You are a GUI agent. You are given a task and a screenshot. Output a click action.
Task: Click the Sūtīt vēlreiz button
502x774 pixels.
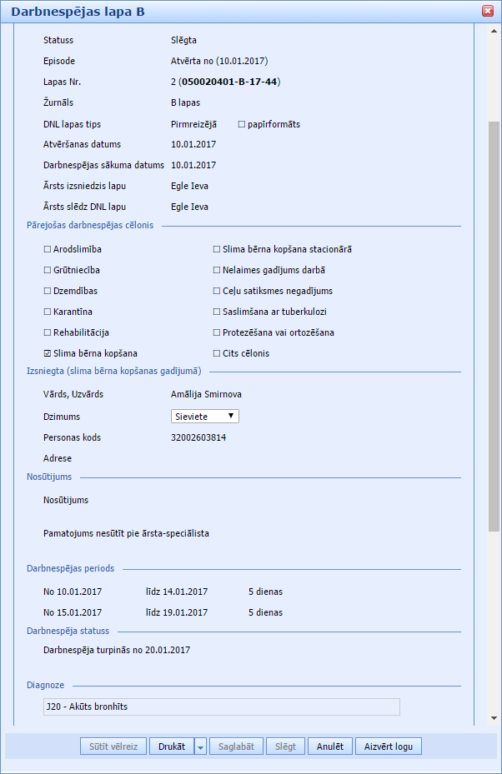click(114, 747)
